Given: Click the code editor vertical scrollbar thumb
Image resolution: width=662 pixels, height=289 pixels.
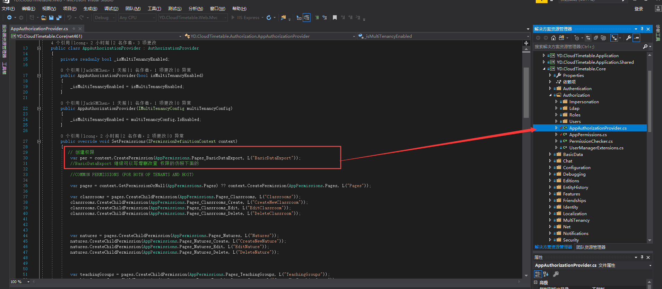Looking at the screenshot, I should point(526,93).
